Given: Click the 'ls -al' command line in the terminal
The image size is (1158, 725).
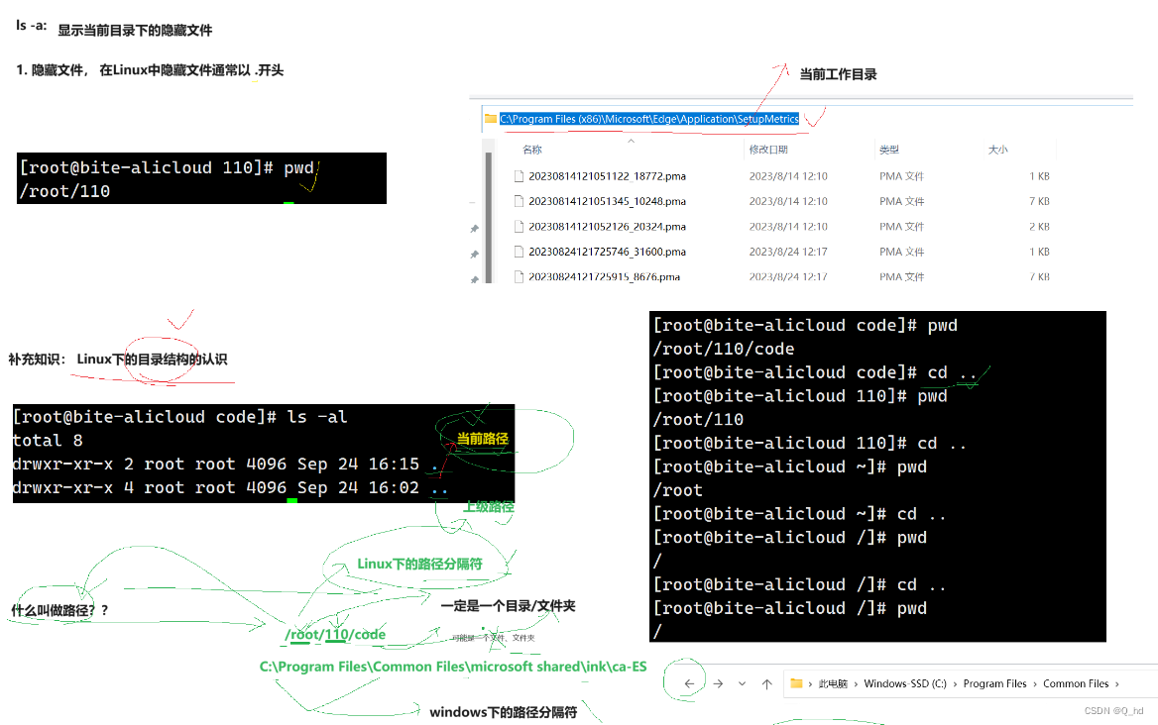Looking at the screenshot, I should pos(179,417).
